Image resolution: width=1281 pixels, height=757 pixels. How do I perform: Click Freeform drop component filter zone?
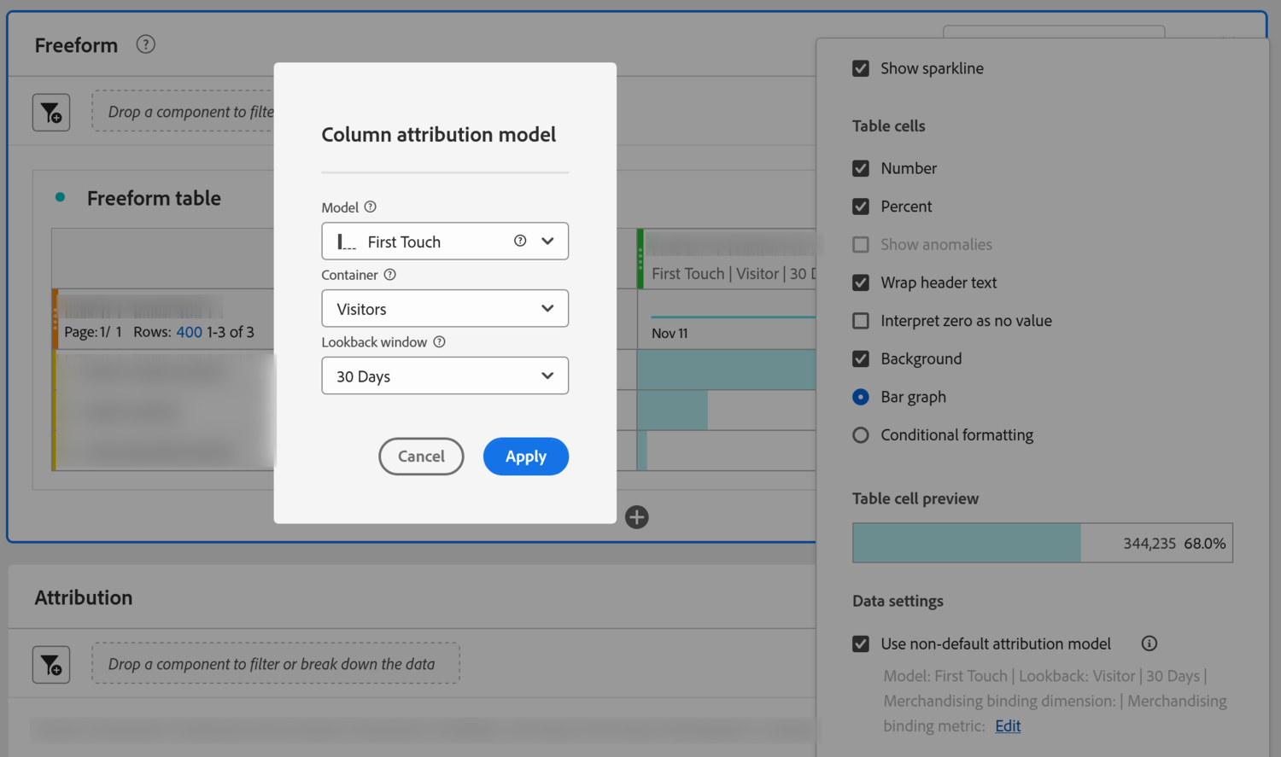(184, 111)
